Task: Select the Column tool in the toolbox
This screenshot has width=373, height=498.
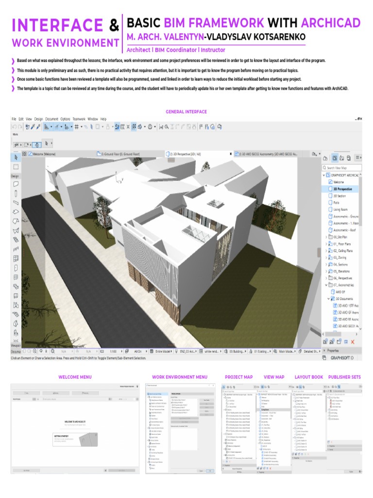Action: tap(16, 194)
